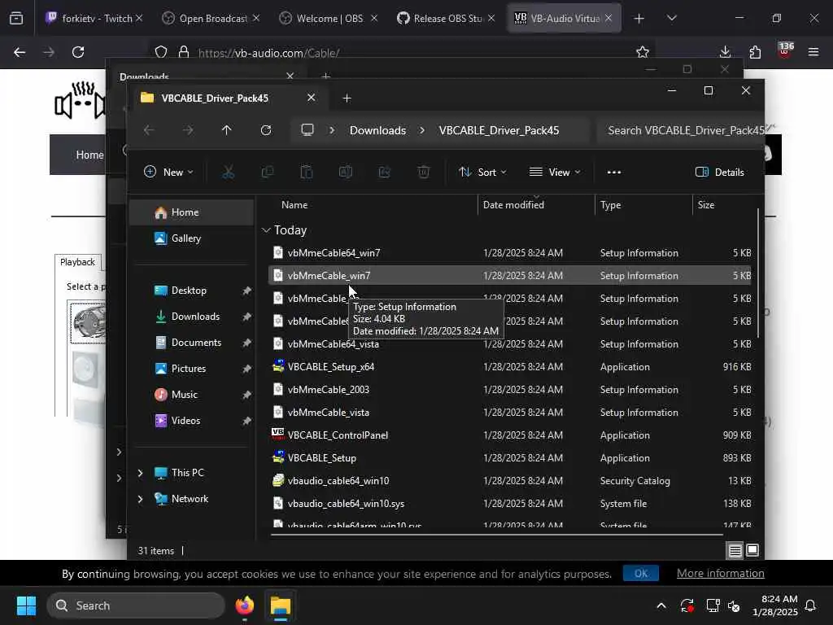Image resolution: width=833 pixels, height=625 pixels.
Task: Click chevron between Downloads and VBCABLE_Driver_Pack45
Action: 422,130
